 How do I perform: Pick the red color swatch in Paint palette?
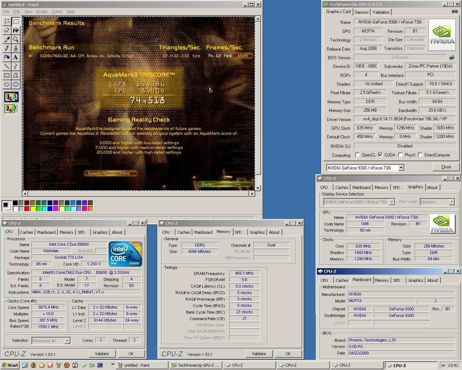(x=27, y=208)
